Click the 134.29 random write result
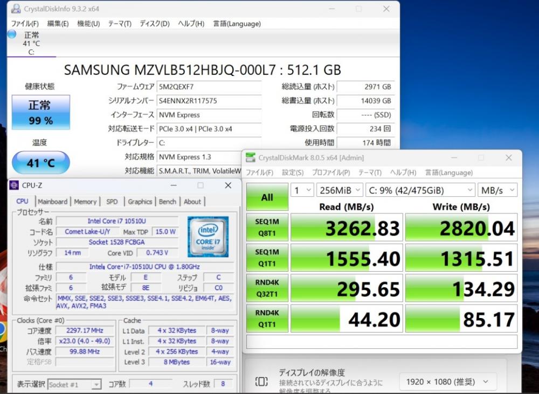This screenshot has width=539, height=394. (461, 288)
